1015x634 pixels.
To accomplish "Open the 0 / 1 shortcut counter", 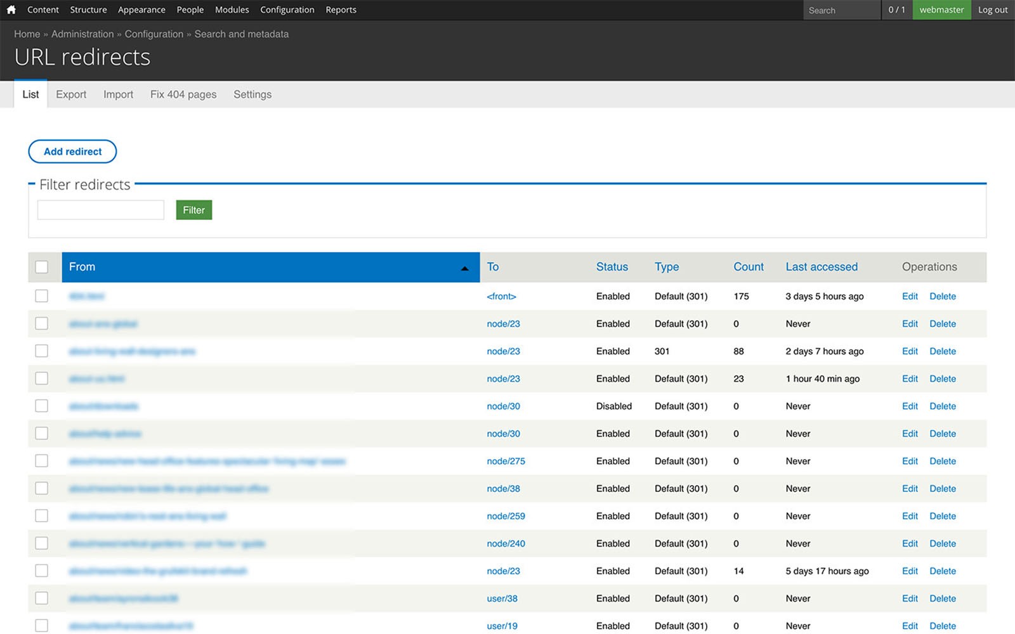I will coord(896,10).
